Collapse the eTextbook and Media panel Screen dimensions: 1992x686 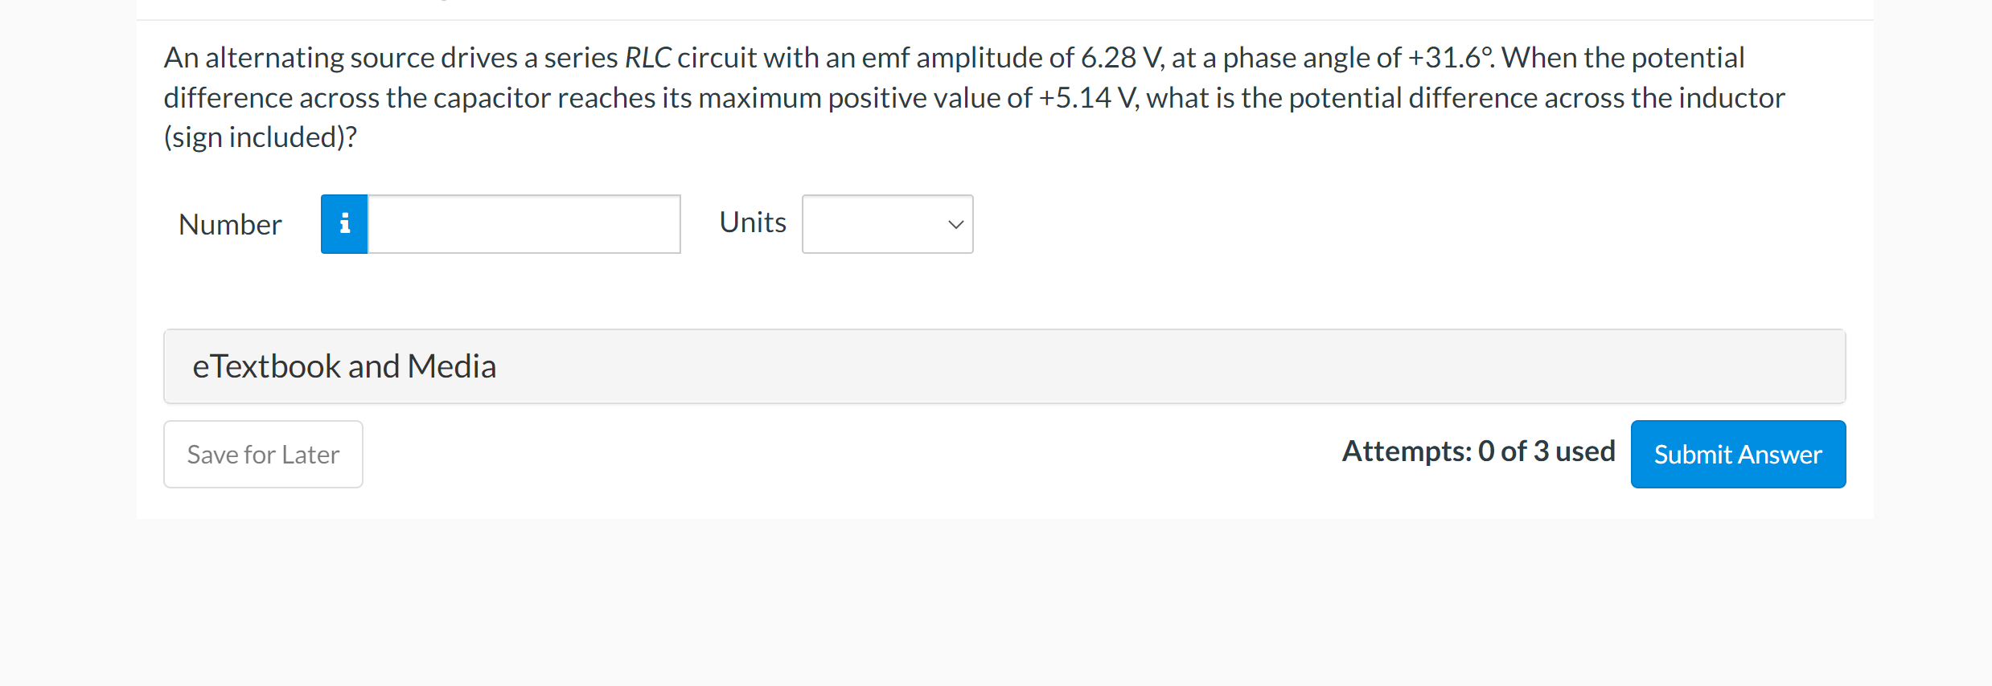click(343, 366)
